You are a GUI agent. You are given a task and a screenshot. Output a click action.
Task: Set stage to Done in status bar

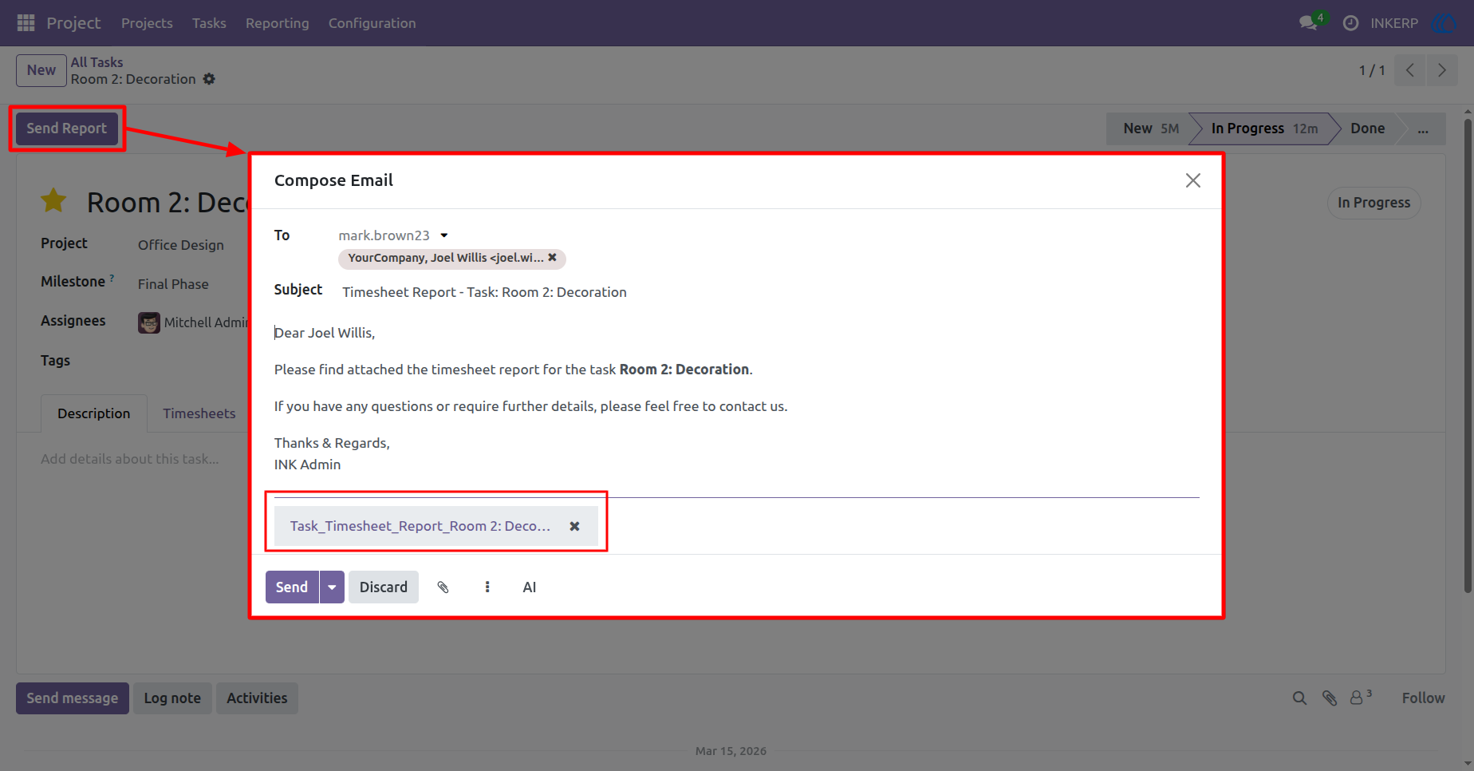(x=1367, y=128)
